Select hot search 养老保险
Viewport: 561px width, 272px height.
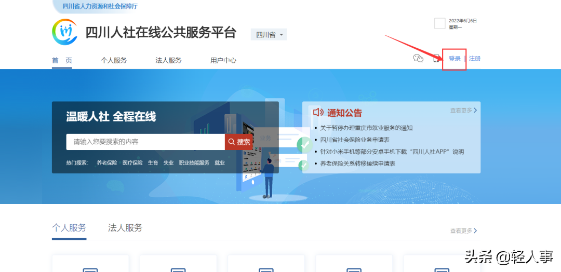107,163
